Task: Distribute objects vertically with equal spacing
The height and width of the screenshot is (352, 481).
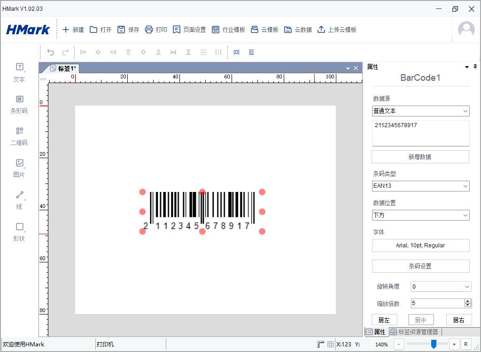Action: coord(203,53)
